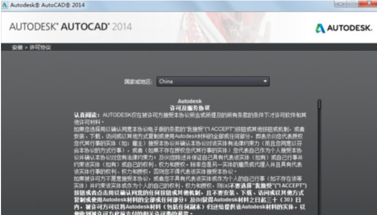Go to 安装 in the breadcrumb

17,47
